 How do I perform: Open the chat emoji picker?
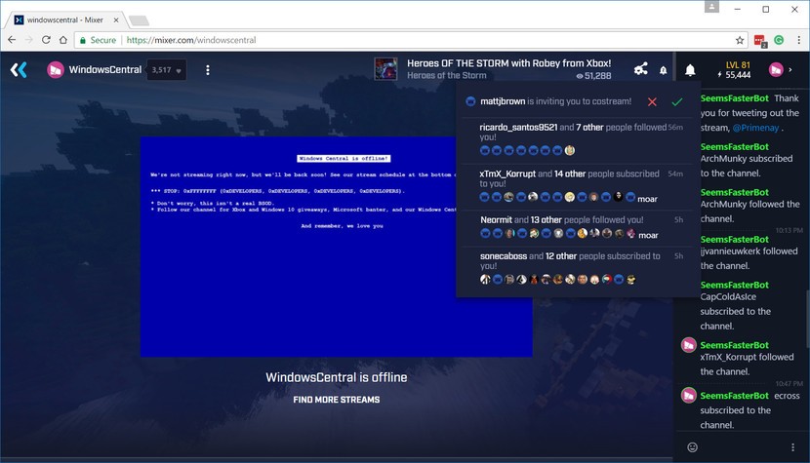point(692,447)
